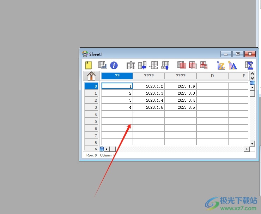Click the vertical scrollbar down arrow
261x214 pixels.
coord(252,143)
